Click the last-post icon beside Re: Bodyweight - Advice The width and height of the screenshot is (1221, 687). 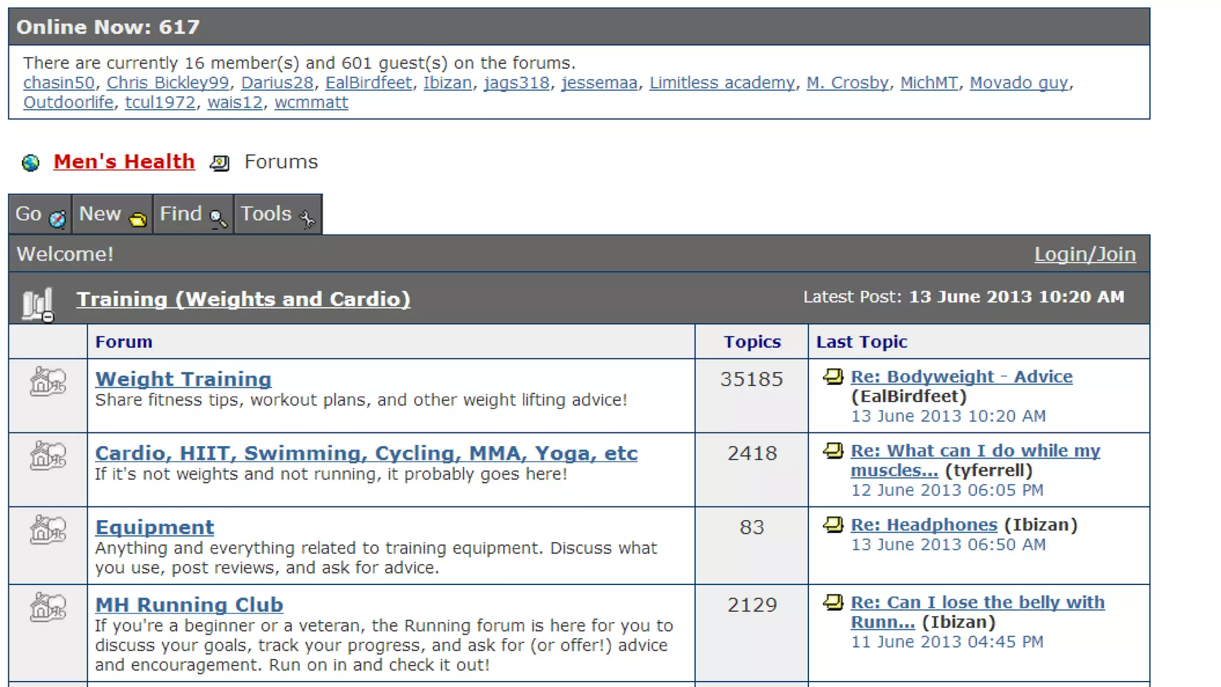[833, 377]
